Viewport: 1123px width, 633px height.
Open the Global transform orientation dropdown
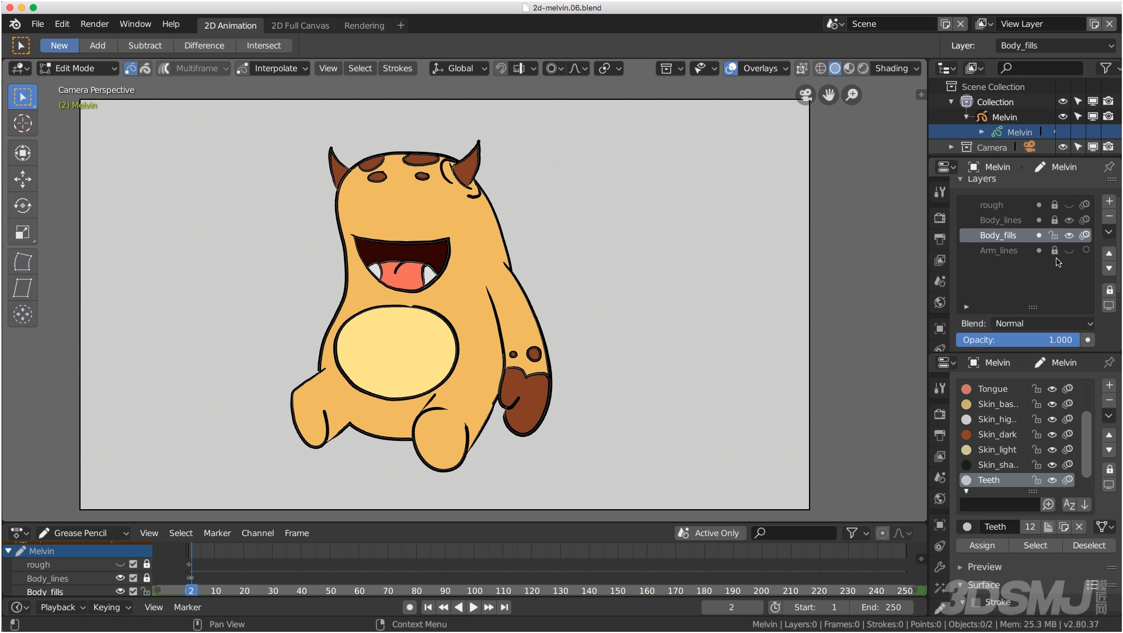tap(459, 68)
